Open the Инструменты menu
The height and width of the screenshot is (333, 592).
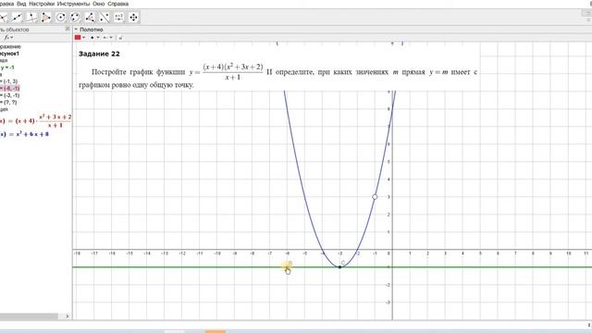pos(73,4)
